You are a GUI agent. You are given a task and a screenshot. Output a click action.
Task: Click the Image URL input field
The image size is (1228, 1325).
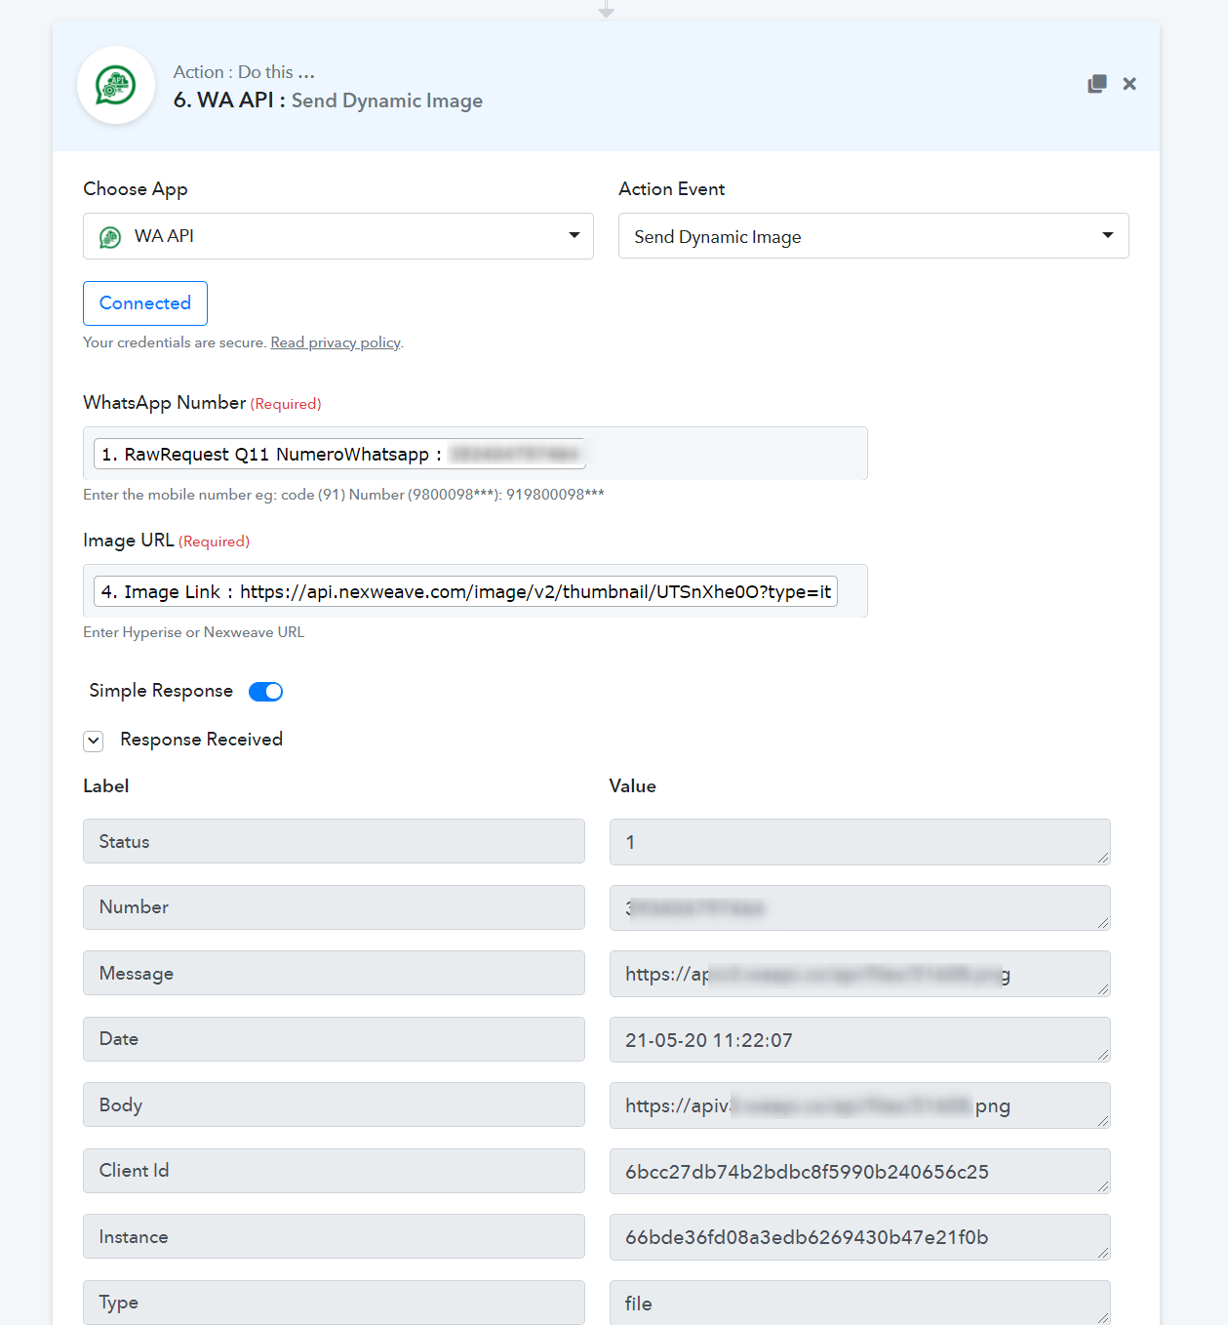click(475, 591)
